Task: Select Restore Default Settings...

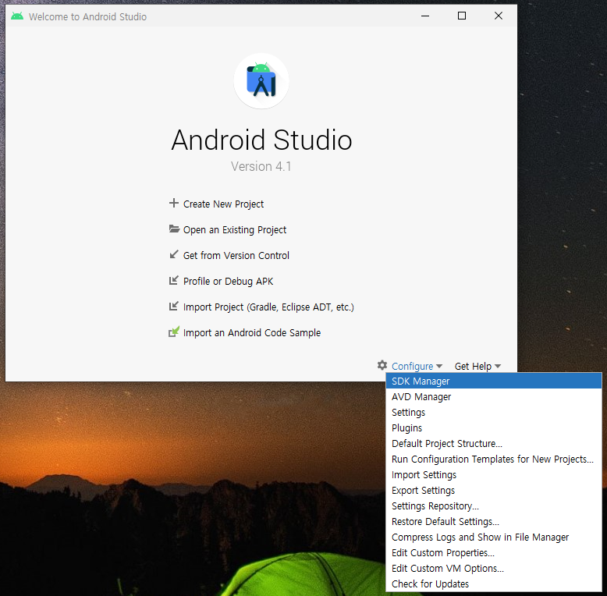Action: click(494, 521)
